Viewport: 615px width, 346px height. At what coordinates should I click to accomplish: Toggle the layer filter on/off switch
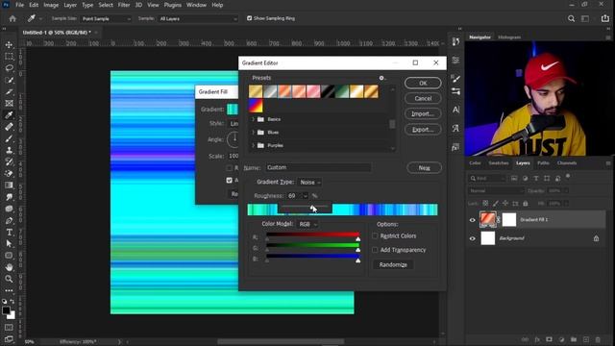pyautogui.click(x=568, y=177)
